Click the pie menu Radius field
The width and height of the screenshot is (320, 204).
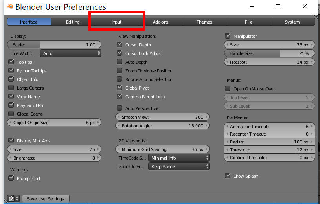pos(269,142)
